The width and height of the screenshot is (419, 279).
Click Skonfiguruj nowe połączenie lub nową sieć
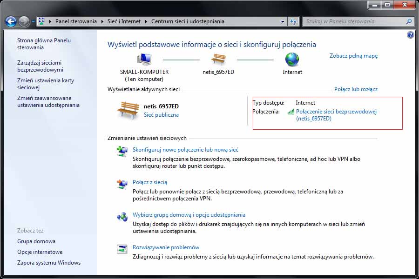(x=185, y=150)
